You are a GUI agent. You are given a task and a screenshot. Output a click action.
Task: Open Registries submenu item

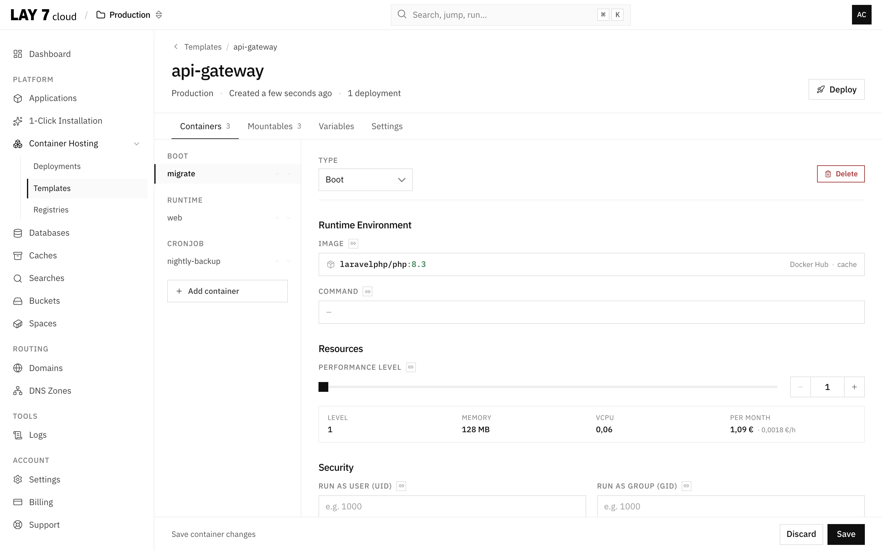coord(51,210)
